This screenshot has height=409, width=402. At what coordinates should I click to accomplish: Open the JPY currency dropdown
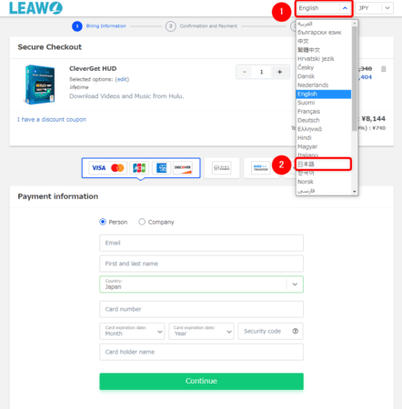[374, 8]
